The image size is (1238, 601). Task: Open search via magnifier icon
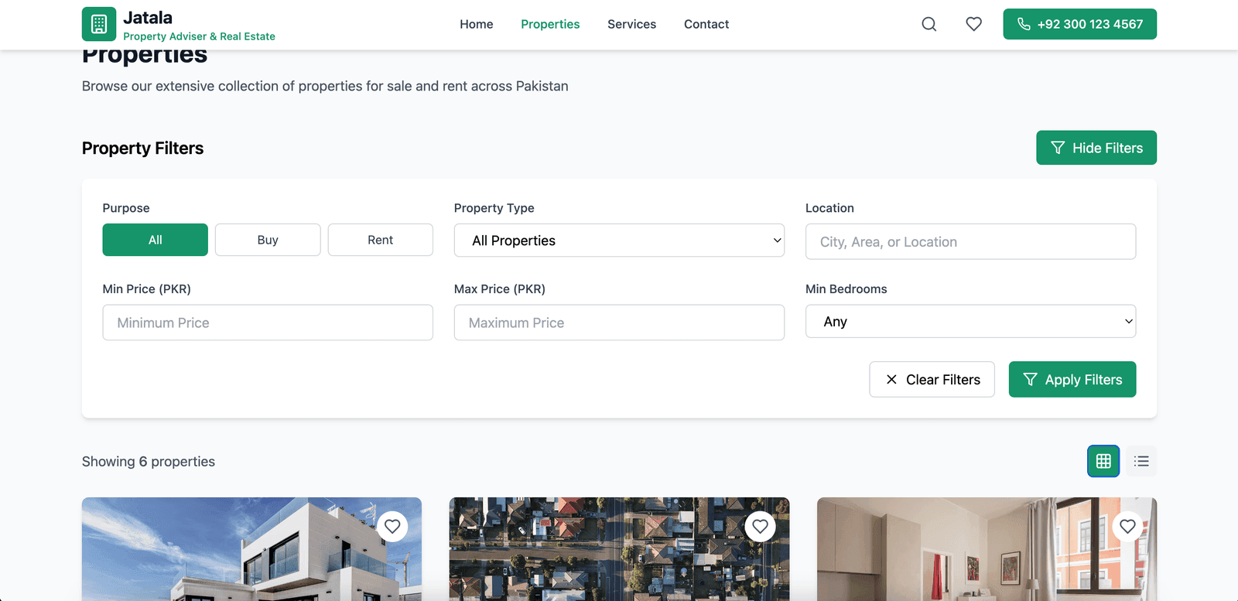(929, 24)
